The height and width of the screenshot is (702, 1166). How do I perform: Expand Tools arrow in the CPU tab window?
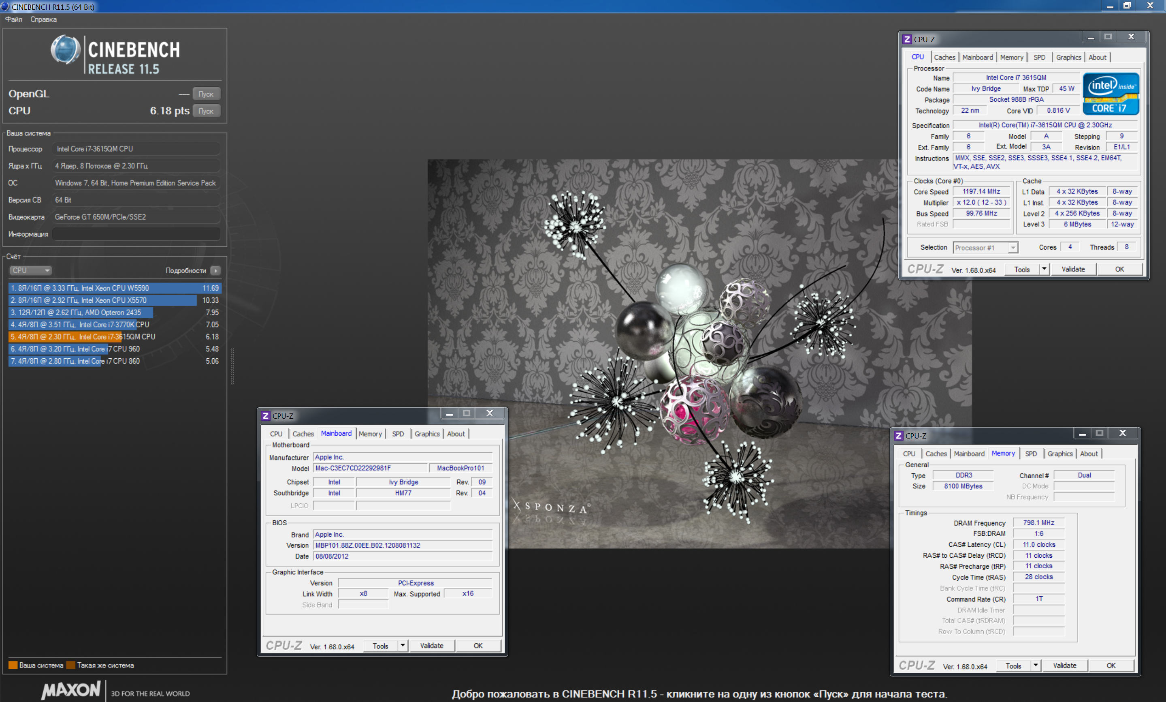[1044, 269]
